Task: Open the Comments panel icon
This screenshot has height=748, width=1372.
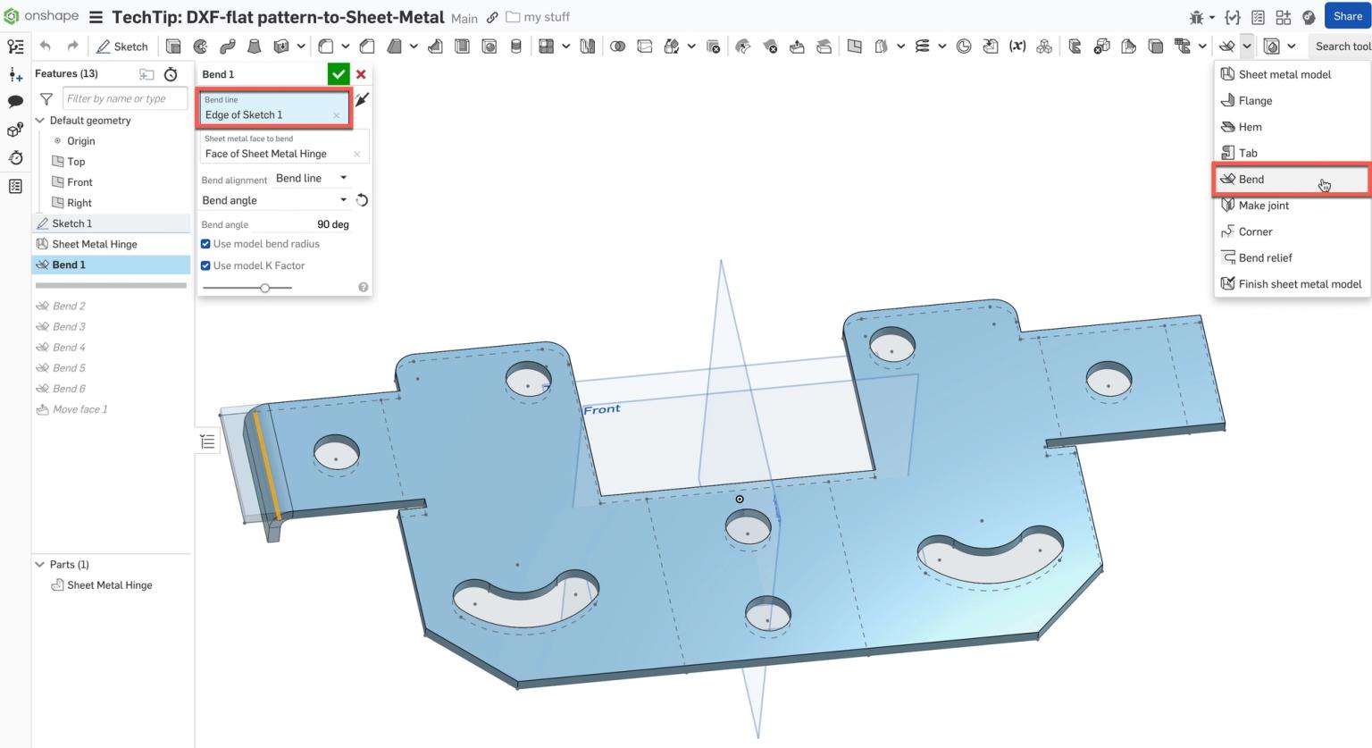Action: pyautogui.click(x=15, y=101)
